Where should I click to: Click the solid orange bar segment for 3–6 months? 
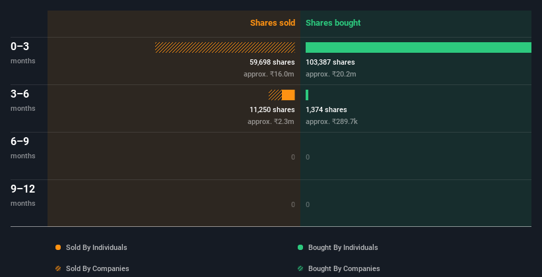[x=288, y=95]
